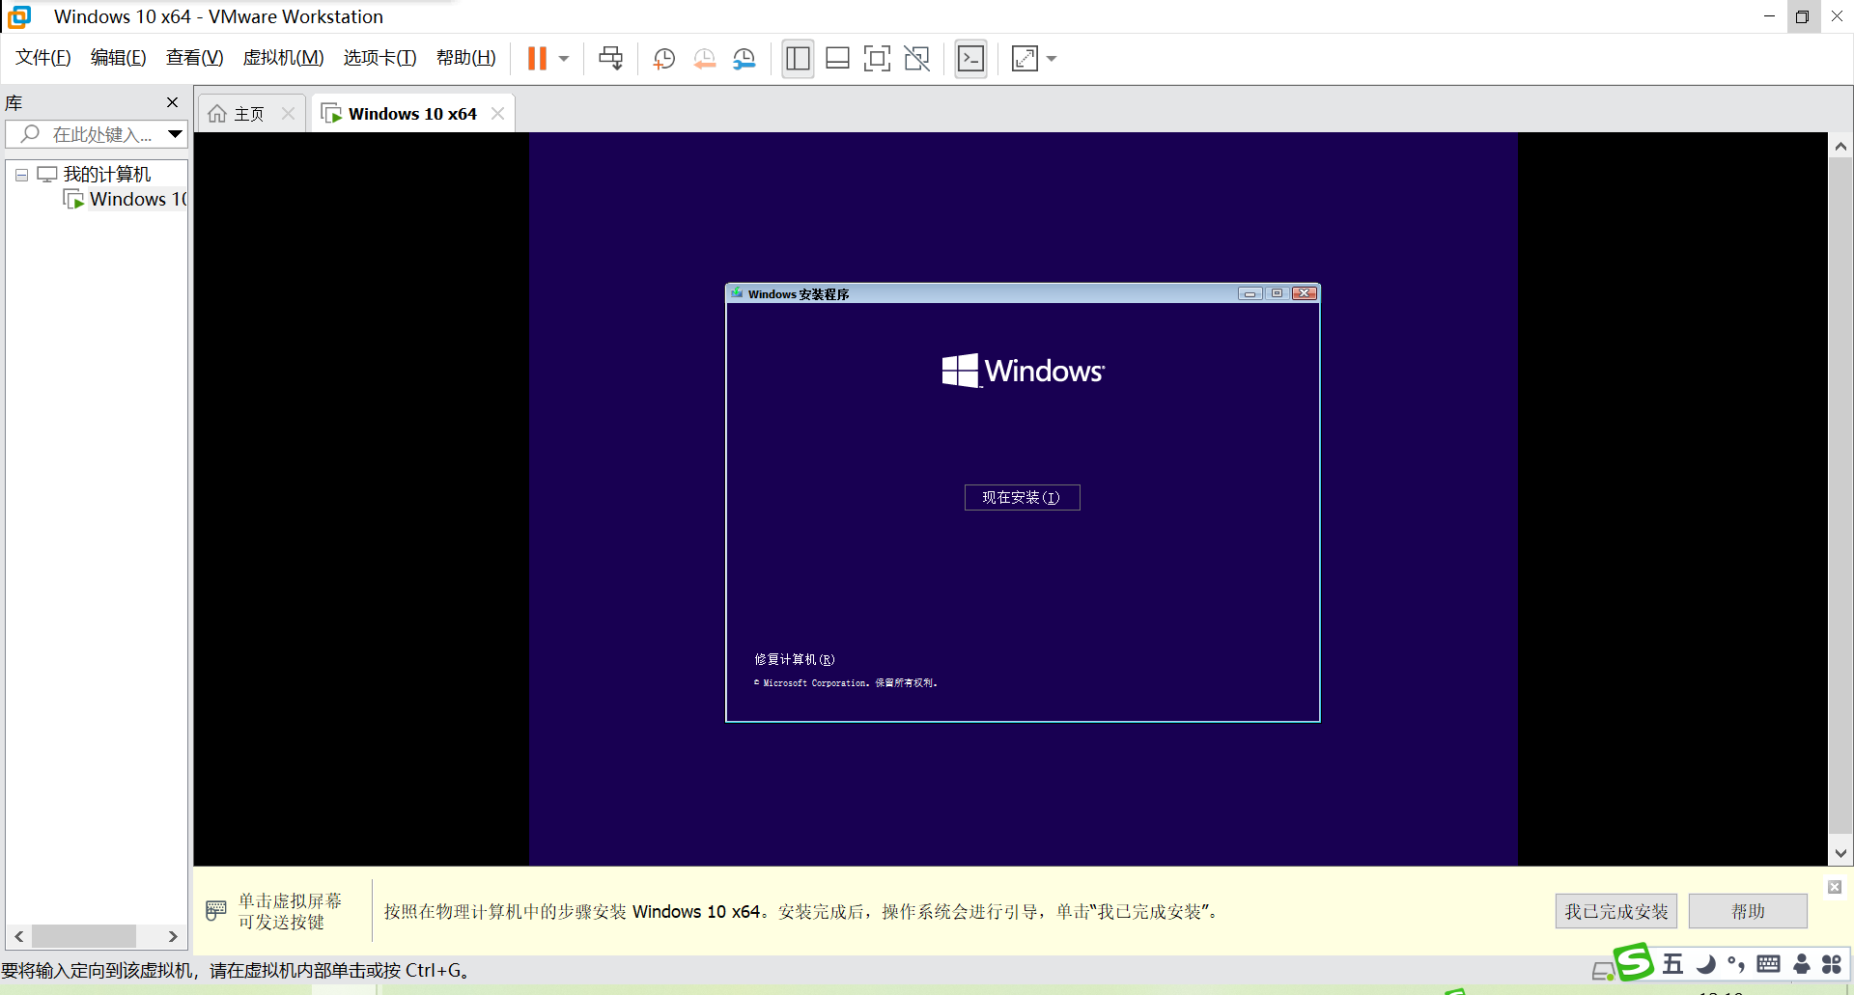This screenshot has width=1854, height=995.
Task: Click the VMware Workstation title bar icon
Action: pyautogui.click(x=19, y=16)
